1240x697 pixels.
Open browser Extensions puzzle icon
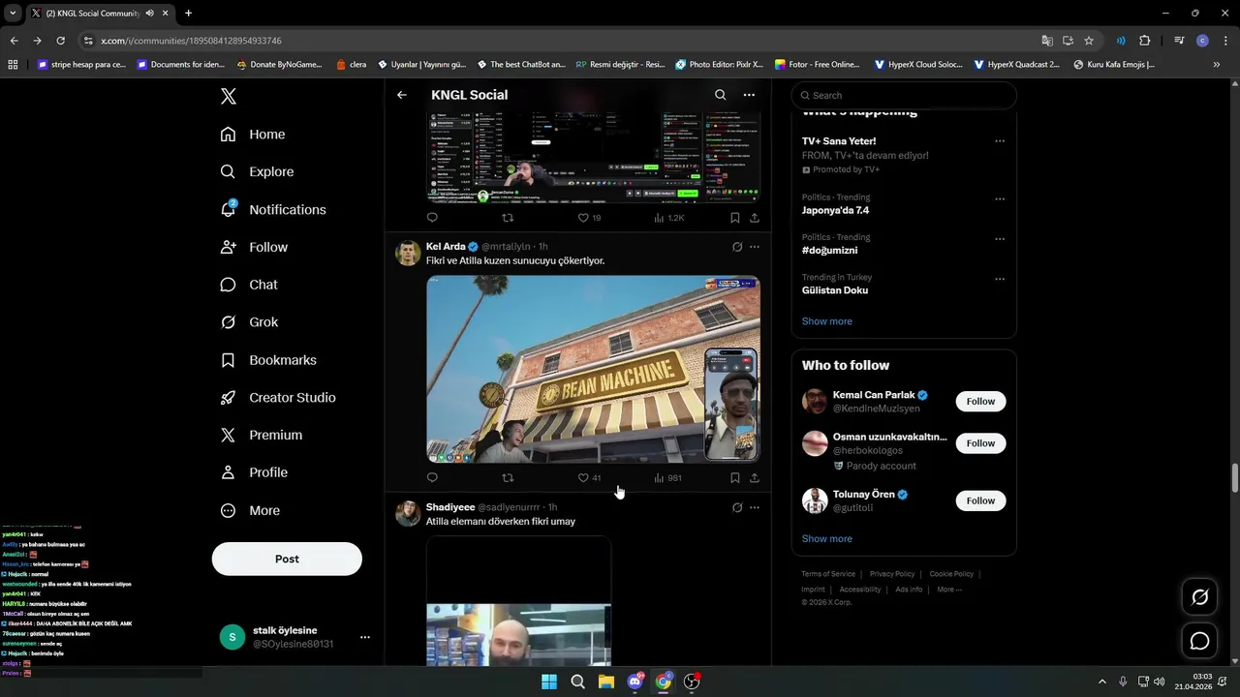(1145, 41)
